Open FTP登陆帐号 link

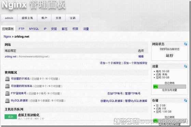tap(19, 93)
